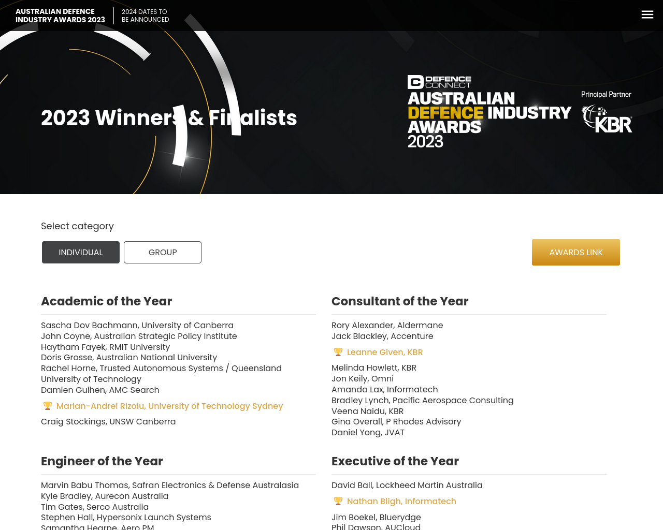Select Kyle Bradley, Aurecon Australia
663x530 pixels.
tap(105, 496)
